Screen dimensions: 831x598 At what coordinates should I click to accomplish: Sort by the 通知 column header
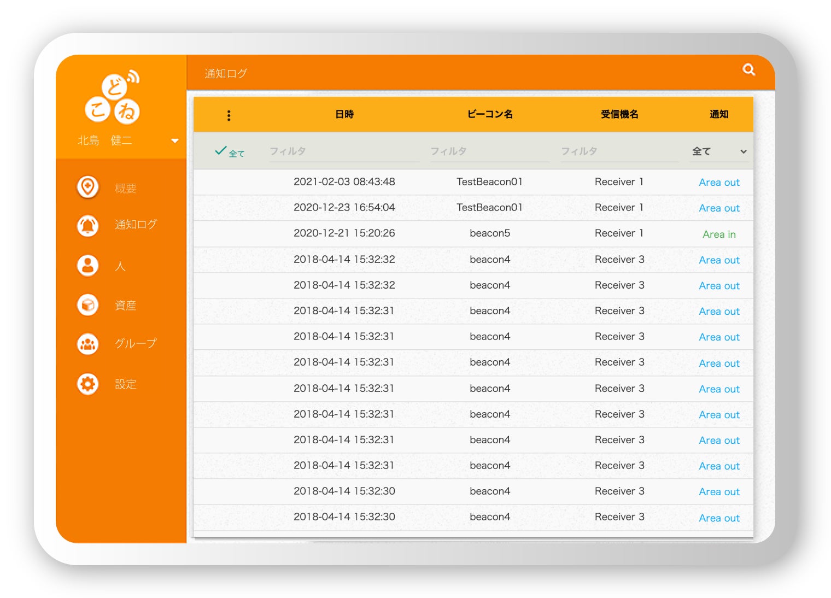point(719,114)
